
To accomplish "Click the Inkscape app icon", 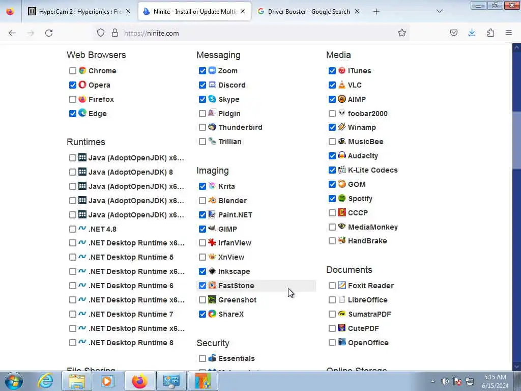I will (212, 271).
